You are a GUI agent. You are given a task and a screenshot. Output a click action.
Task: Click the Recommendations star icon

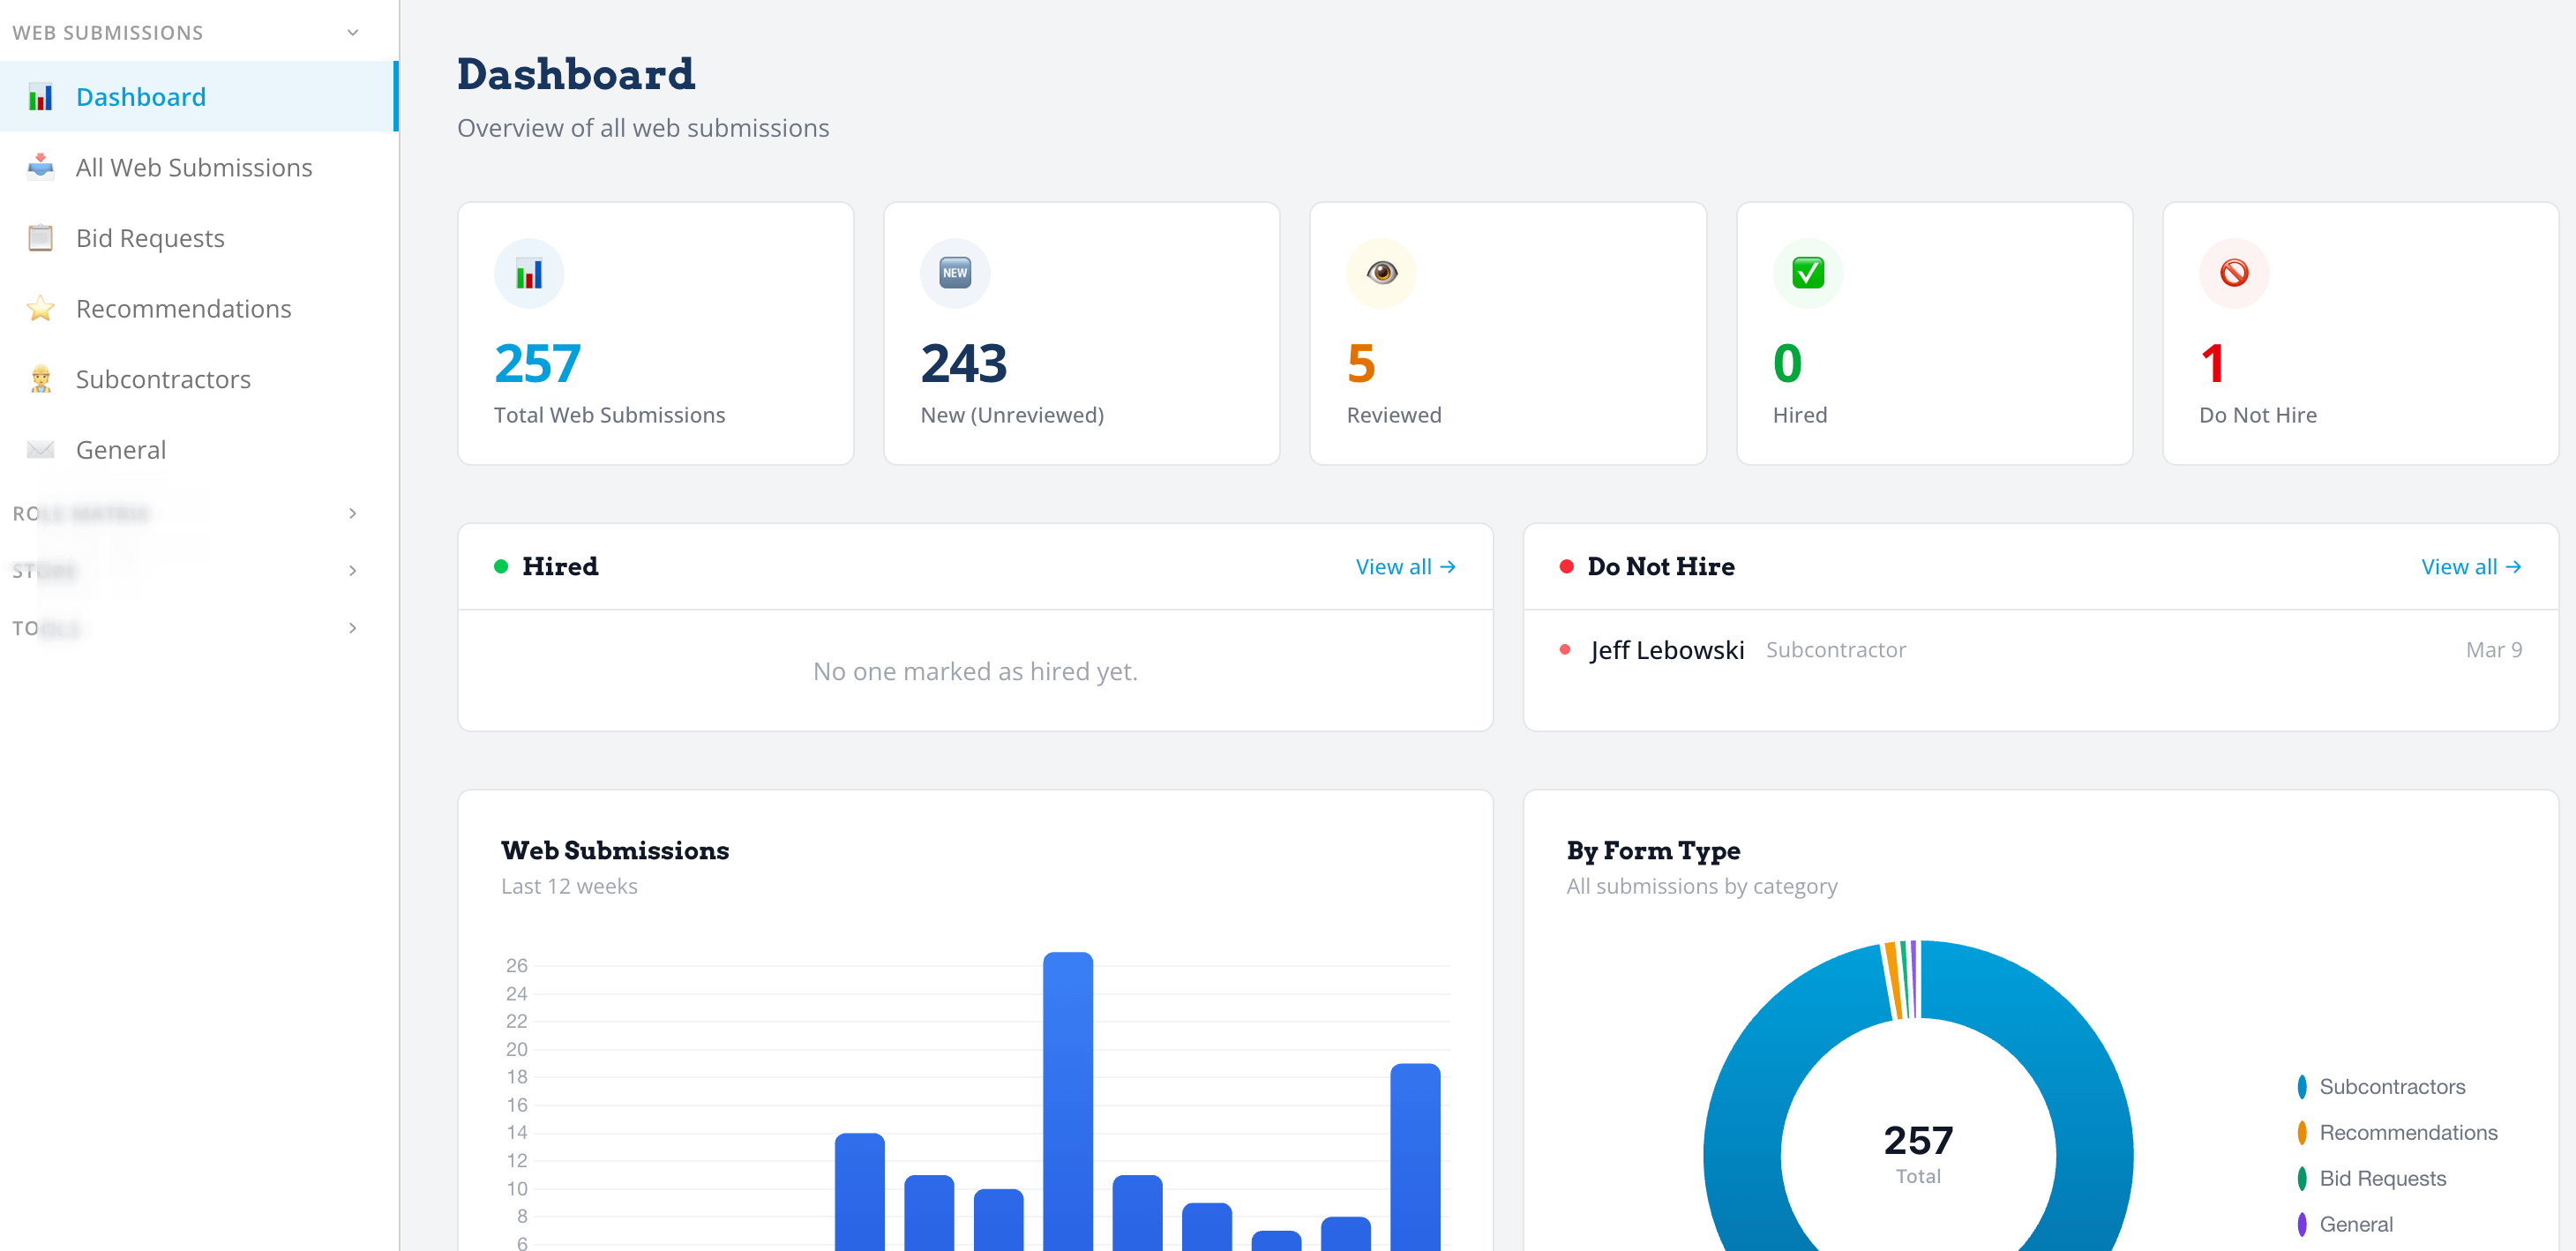point(40,308)
